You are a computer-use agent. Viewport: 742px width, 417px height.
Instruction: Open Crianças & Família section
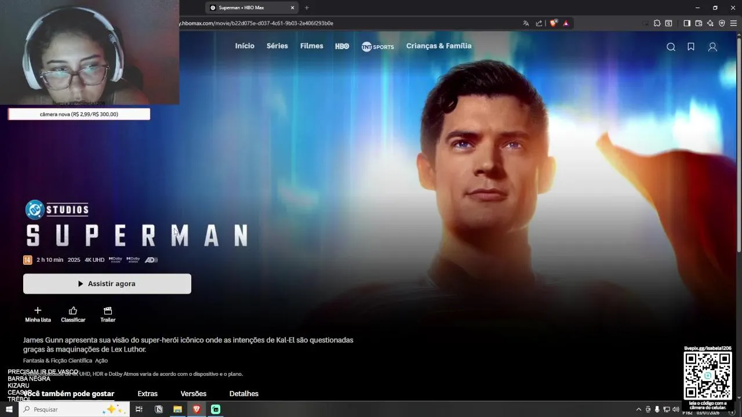pyautogui.click(x=439, y=46)
